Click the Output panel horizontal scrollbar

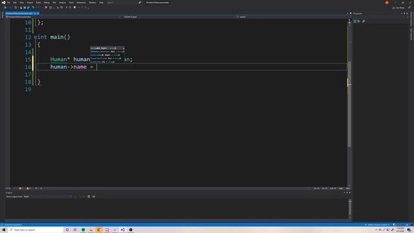point(177,220)
